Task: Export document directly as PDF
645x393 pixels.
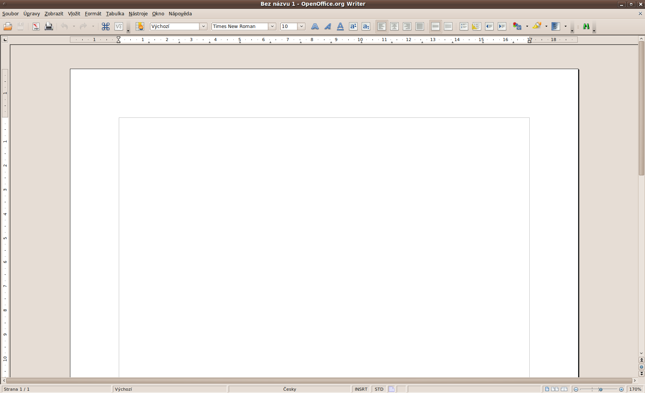Action: 36,26
